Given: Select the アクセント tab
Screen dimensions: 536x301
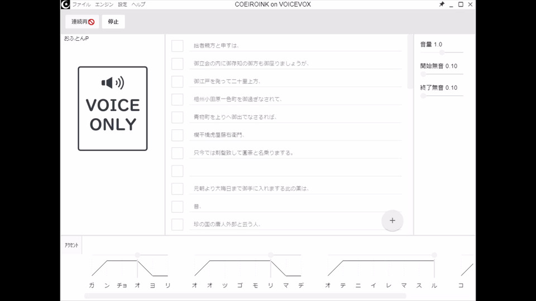Looking at the screenshot, I should coord(71,245).
